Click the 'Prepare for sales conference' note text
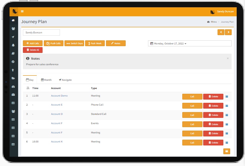 [42, 64]
